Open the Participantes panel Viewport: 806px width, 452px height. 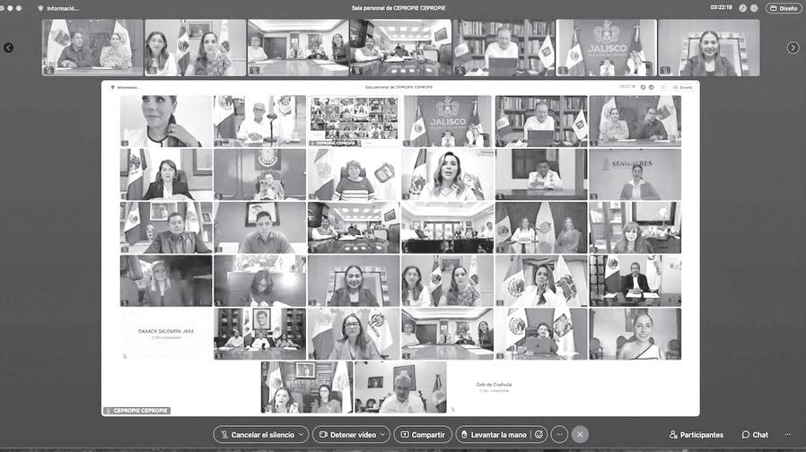pos(696,435)
